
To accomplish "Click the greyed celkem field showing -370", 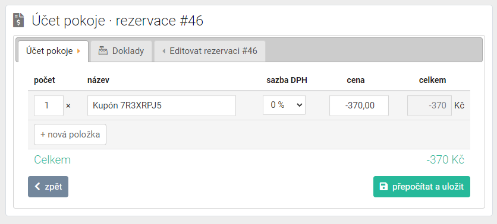I will tap(429, 105).
